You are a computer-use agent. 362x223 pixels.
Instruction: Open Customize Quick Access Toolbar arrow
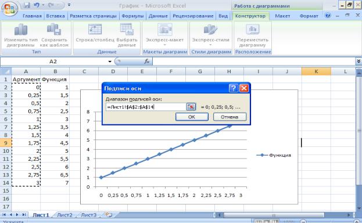69,5
